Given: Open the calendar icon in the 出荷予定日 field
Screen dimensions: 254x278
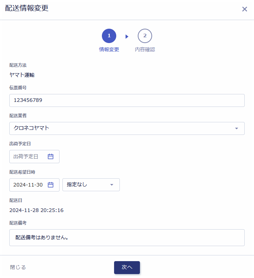Looking at the screenshot, I should point(51,156).
